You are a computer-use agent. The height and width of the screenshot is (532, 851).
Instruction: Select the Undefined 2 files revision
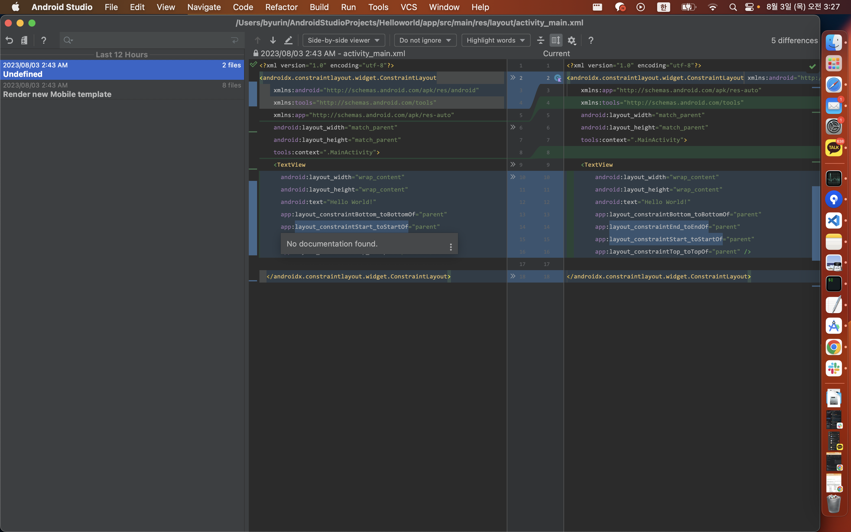pos(122,70)
